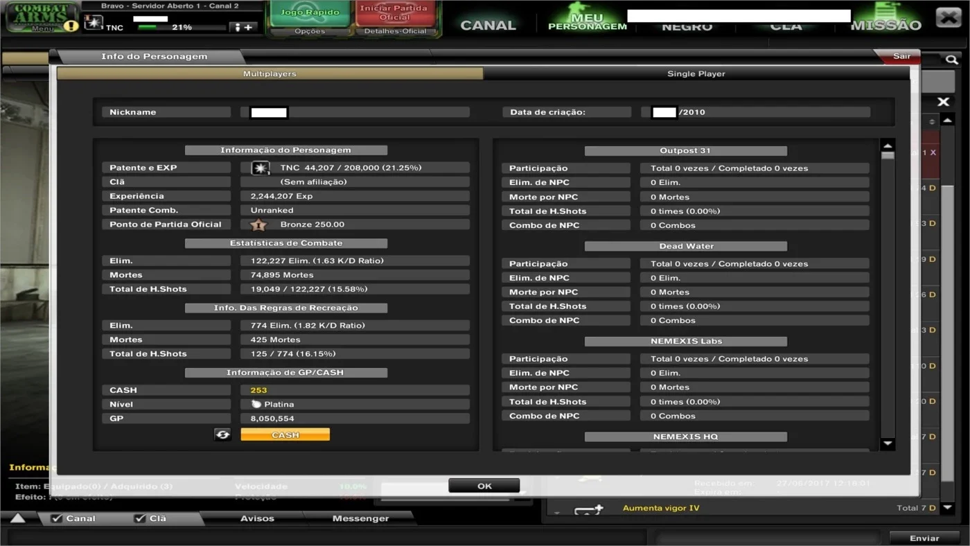Screen dimensions: 970x546
Task: Click the green EXP progress bar 21%
Action: (x=182, y=28)
